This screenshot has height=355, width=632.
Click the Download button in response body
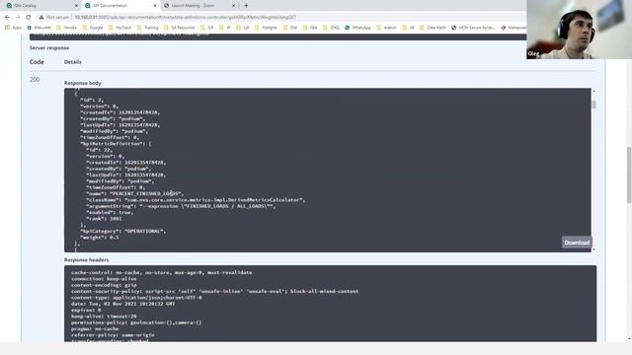[577, 243]
